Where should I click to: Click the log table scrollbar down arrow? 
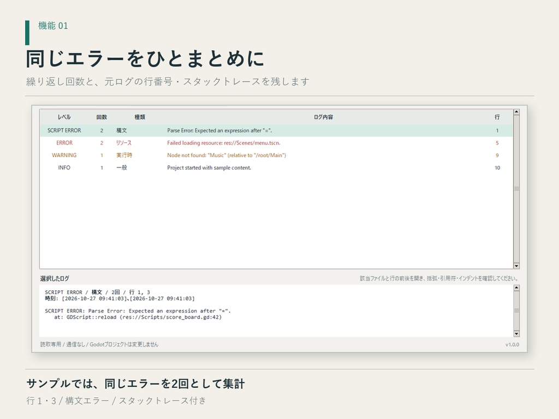click(x=516, y=266)
